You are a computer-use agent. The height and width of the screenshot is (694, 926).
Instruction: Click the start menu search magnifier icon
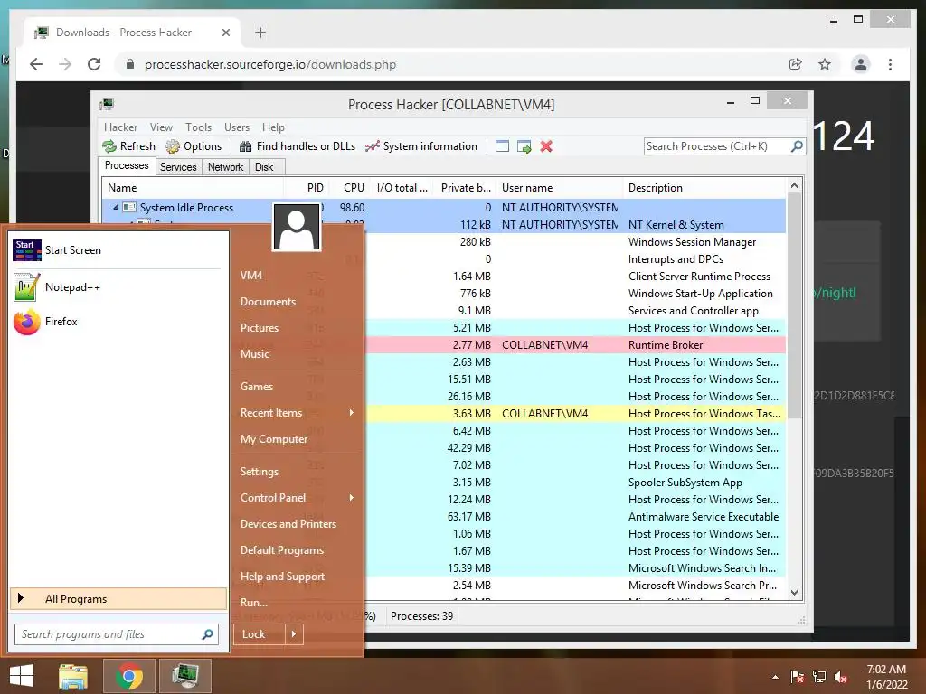[x=208, y=634]
